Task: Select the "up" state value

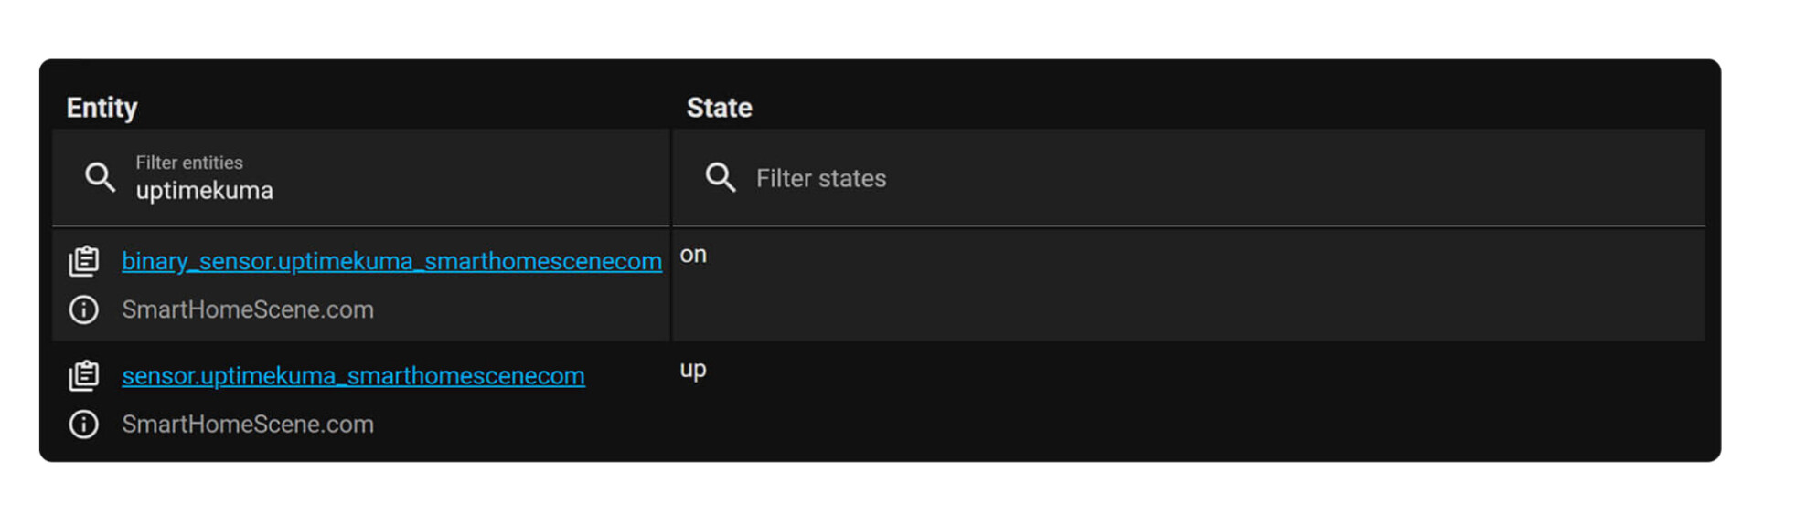Action: tap(693, 370)
